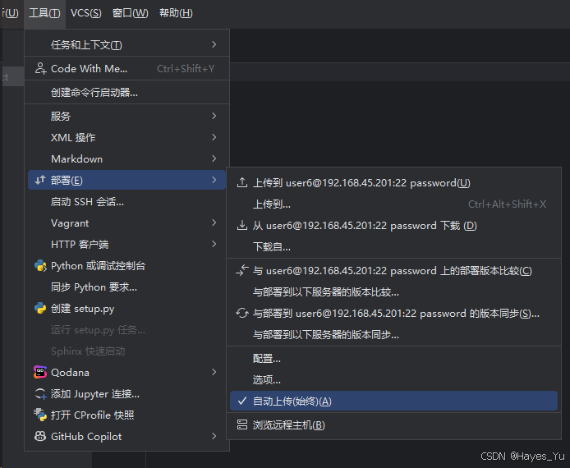Toggle the 自动上传(始终)(A) checkmark
This screenshot has width=570, height=468.
click(242, 401)
